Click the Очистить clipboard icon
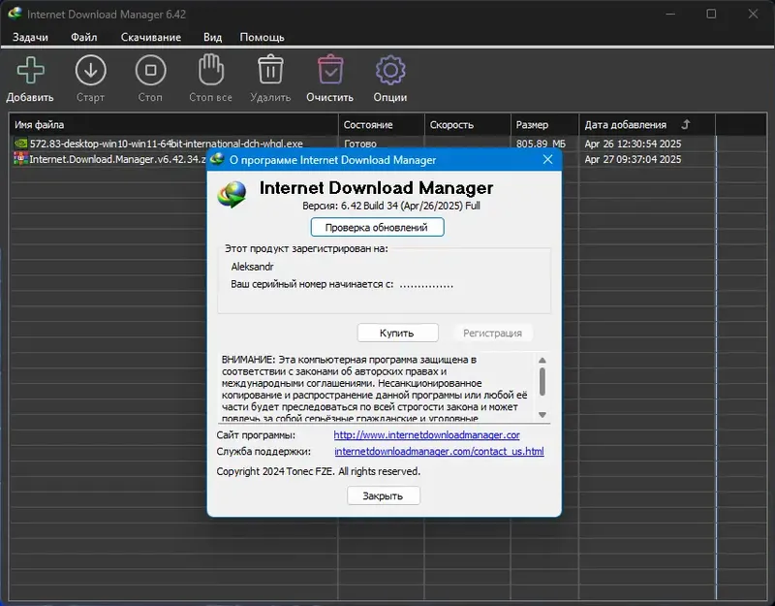 (330, 71)
